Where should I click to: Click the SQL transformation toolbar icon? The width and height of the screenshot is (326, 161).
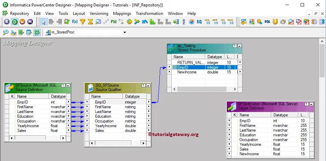[267, 22]
